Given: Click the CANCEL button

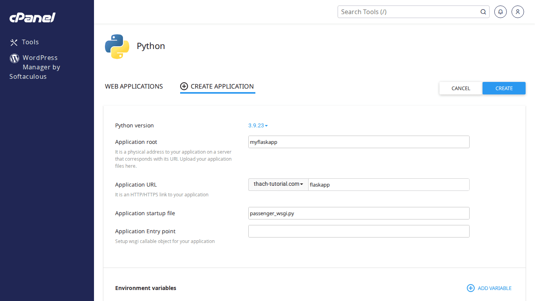Looking at the screenshot, I should coord(461,88).
